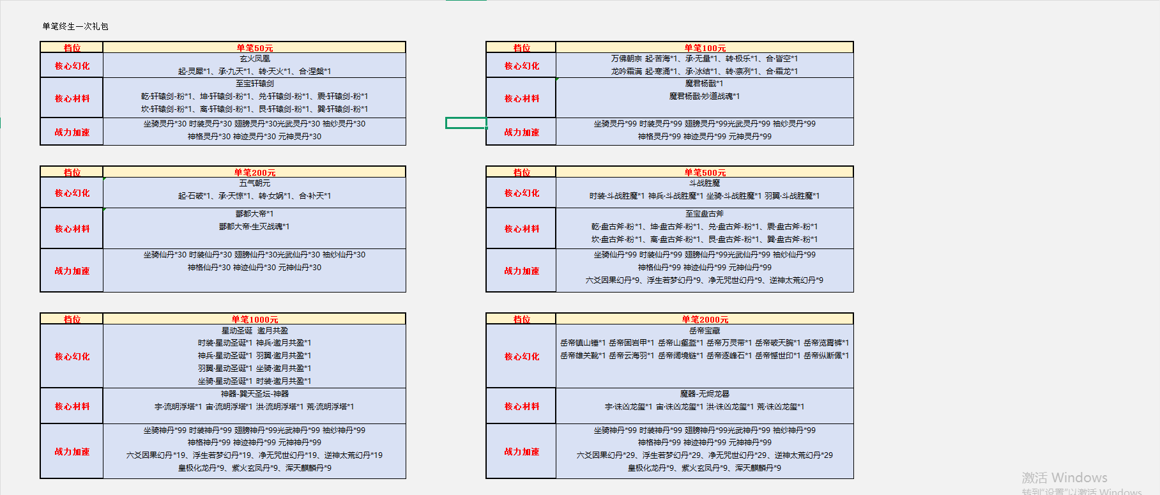Click the cell containing 至宝盘古斧
Image resolution: width=1160 pixels, height=495 pixels.
coord(705,228)
